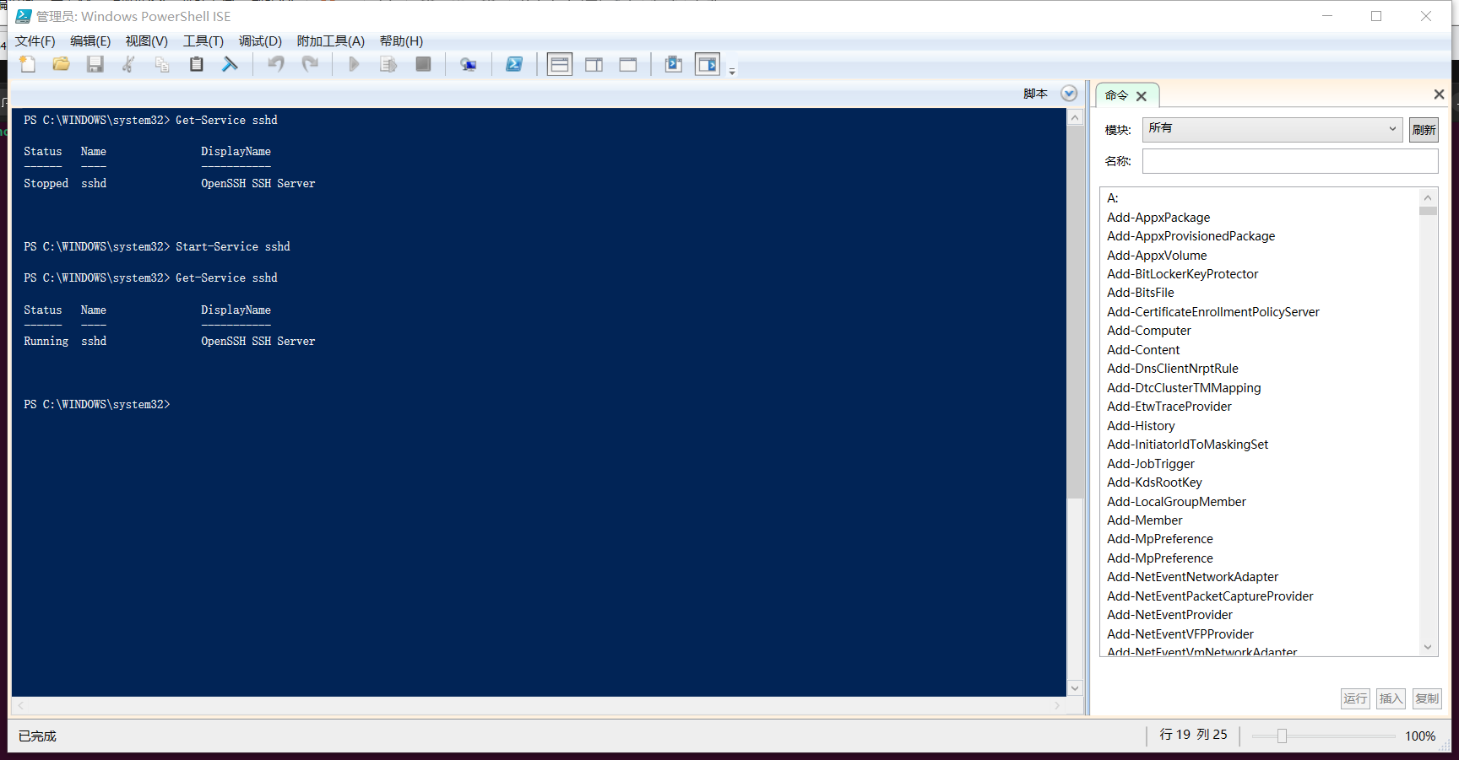
Task: Open the toolbar overflow options arrow
Action: click(x=732, y=72)
